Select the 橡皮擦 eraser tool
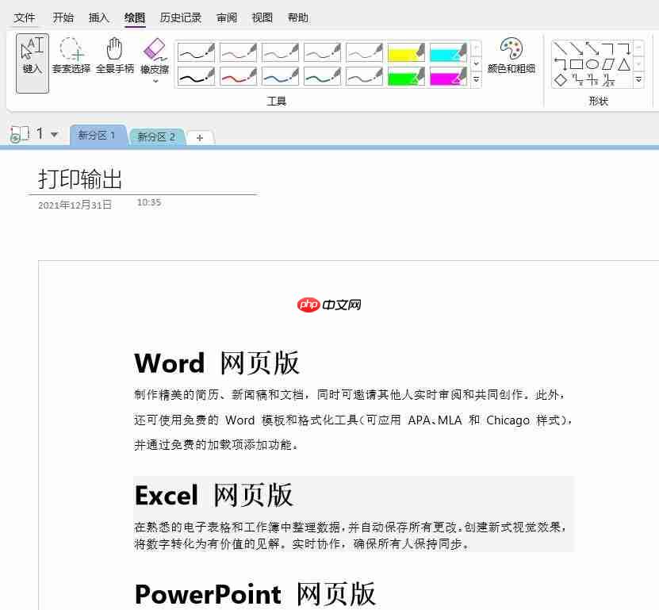 click(155, 55)
